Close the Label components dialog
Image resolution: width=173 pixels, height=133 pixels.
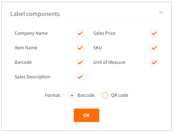click(161, 12)
